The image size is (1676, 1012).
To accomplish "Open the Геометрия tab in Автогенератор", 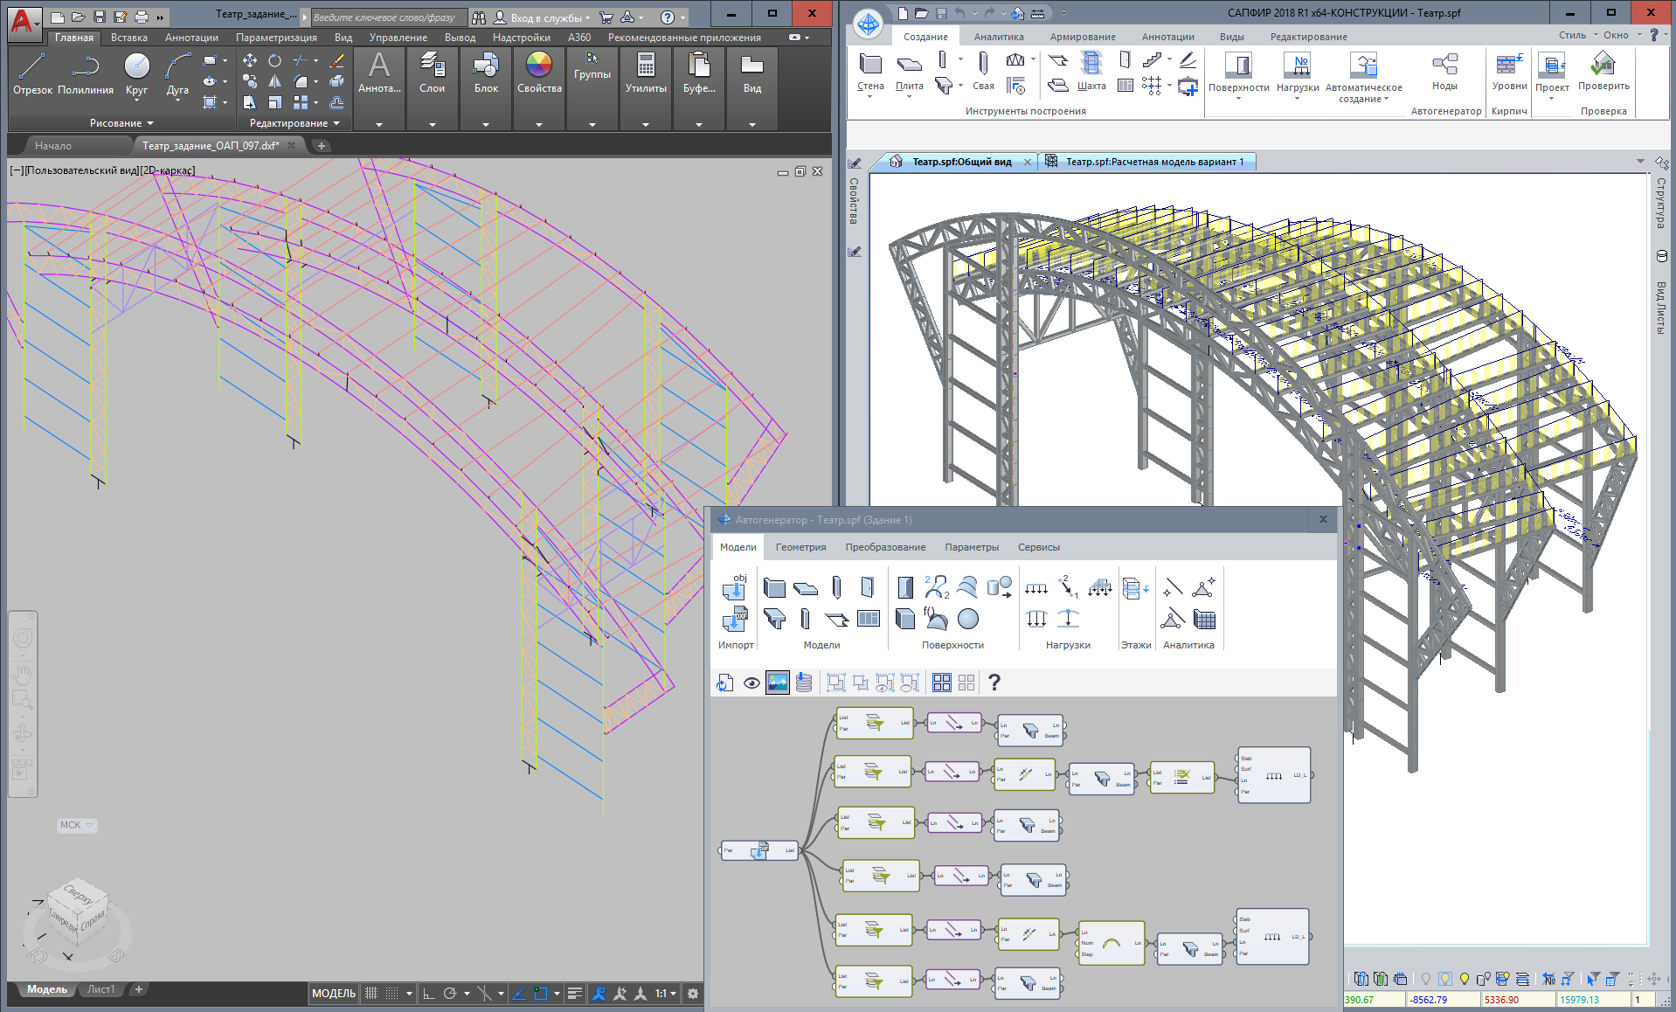I will (800, 547).
